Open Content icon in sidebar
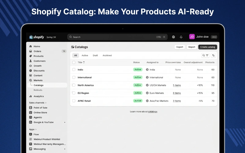The height and width of the screenshot is (153, 245). pos(31,75)
